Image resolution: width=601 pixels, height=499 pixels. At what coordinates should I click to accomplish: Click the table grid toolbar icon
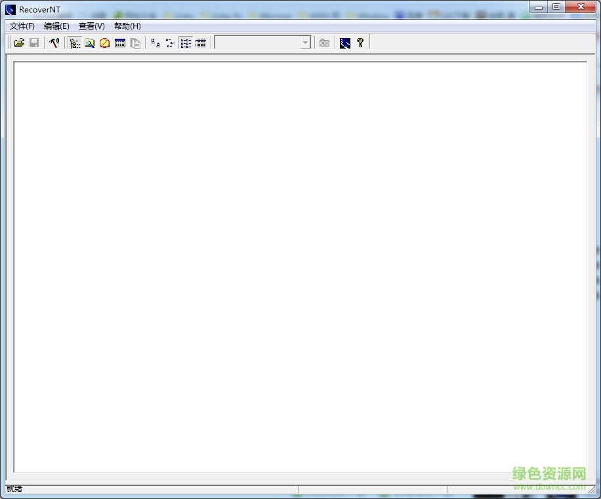pos(120,43)
